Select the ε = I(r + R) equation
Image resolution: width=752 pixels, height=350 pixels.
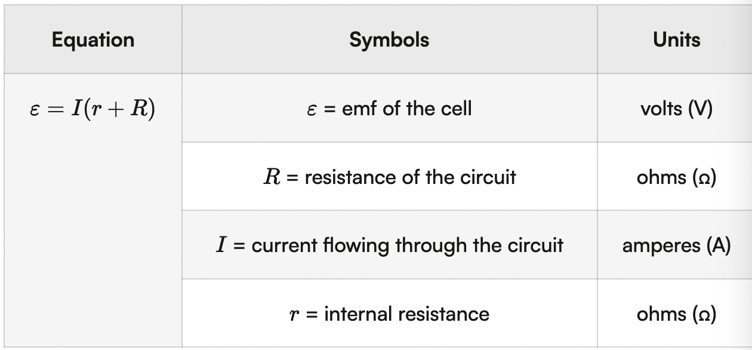[x=93, y=109]
